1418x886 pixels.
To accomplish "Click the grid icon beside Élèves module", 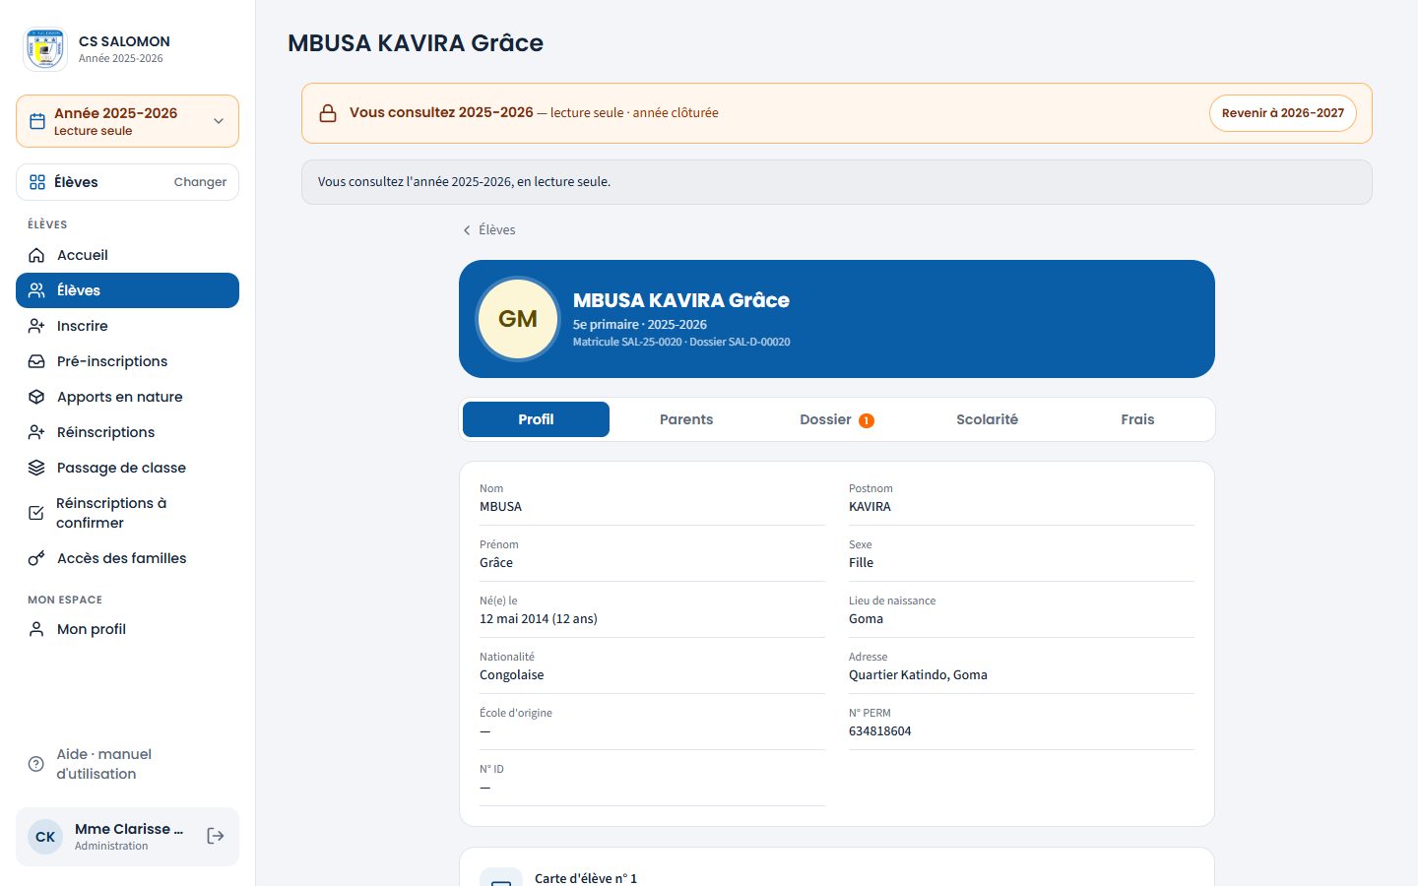I will tap(37, 182).
